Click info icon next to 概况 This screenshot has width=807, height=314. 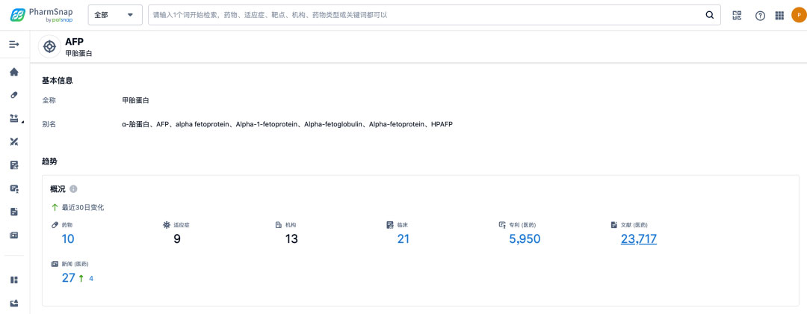[73, 189]
